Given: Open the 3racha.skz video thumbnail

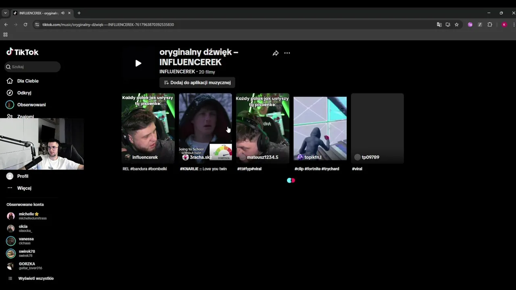Looking at the screenshot, I should coord(206,128).
